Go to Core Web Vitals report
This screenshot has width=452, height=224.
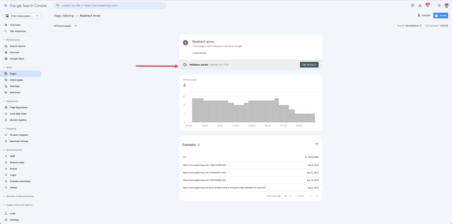(19, 114)
